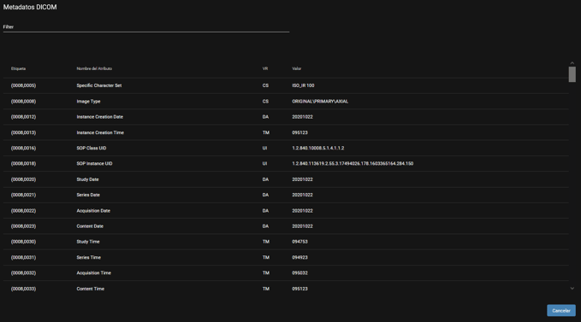Select SOP Instance UID attribute
The image size is (581, 322).
pyautogui.click(x=94, y=164)
